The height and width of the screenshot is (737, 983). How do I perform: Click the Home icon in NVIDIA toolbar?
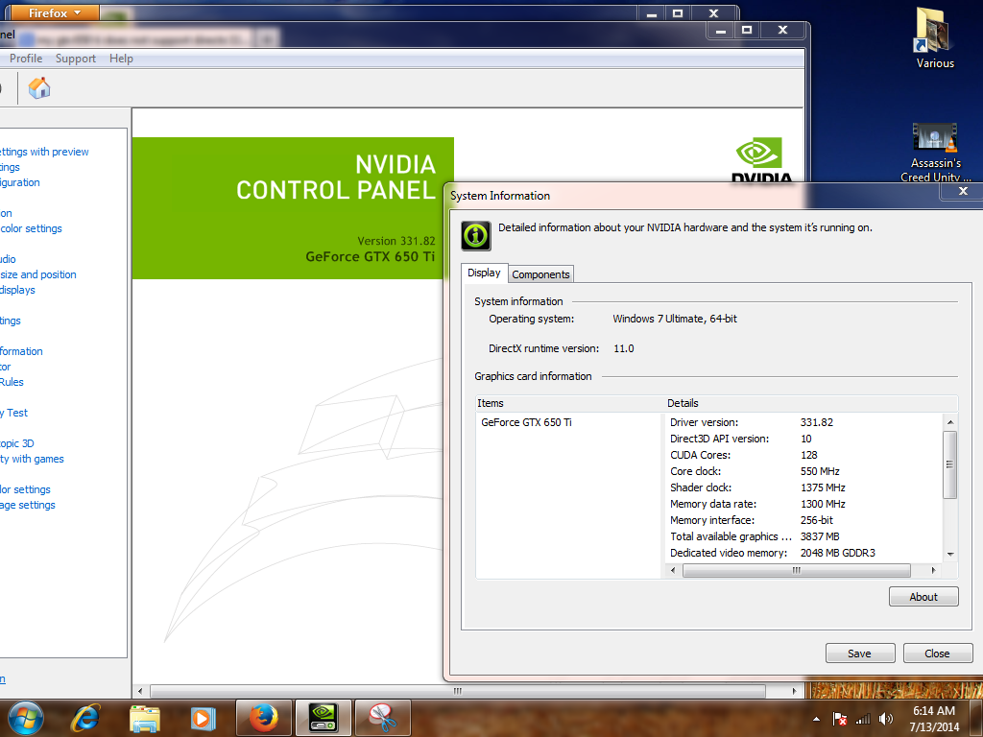38,87
